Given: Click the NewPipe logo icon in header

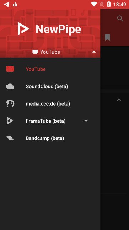Looking at the screenshot, I should pyautogui.click(x=23, y=29).
